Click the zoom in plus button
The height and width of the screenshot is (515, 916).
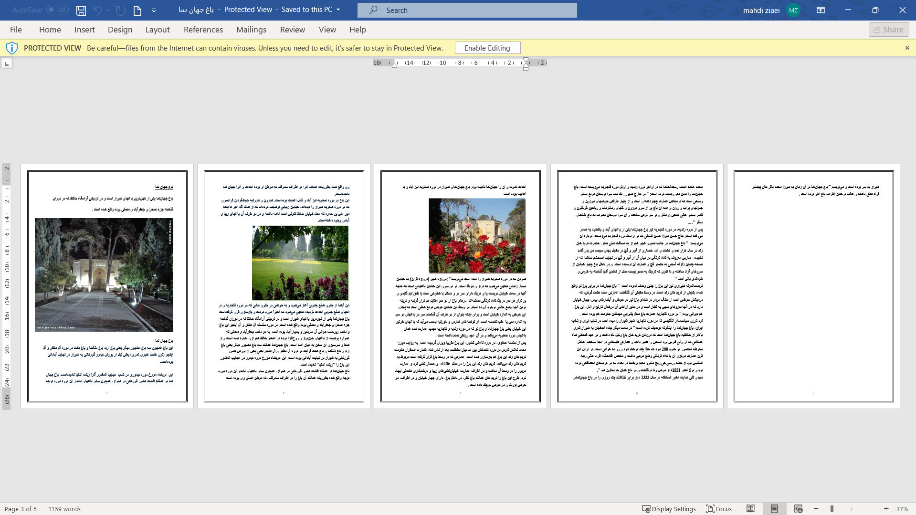(x=886, y=509)
